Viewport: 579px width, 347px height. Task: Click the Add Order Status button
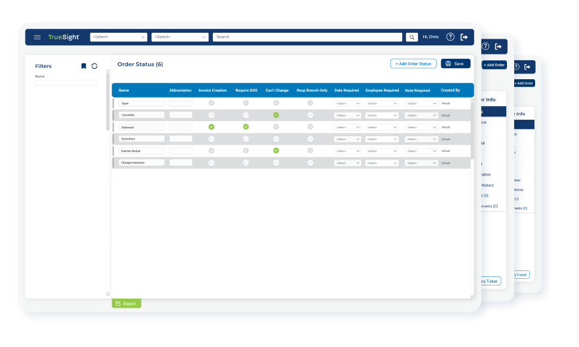pos(413,64)
